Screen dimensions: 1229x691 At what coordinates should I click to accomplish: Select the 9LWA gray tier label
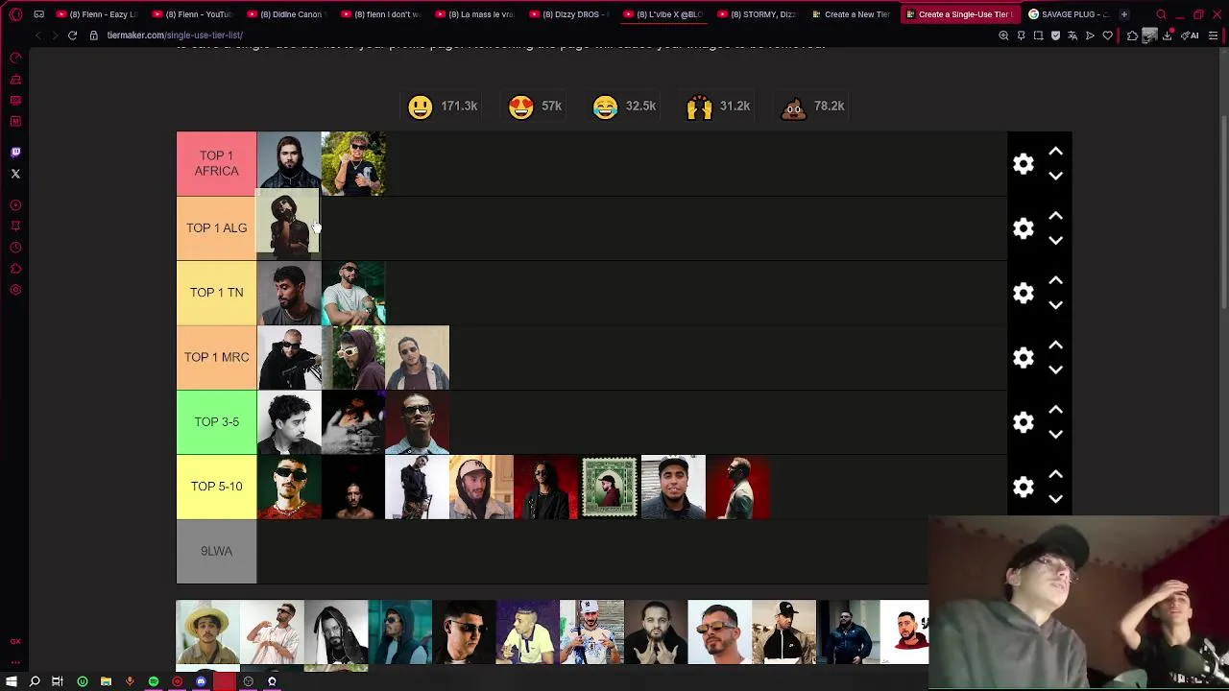(216, 551)
